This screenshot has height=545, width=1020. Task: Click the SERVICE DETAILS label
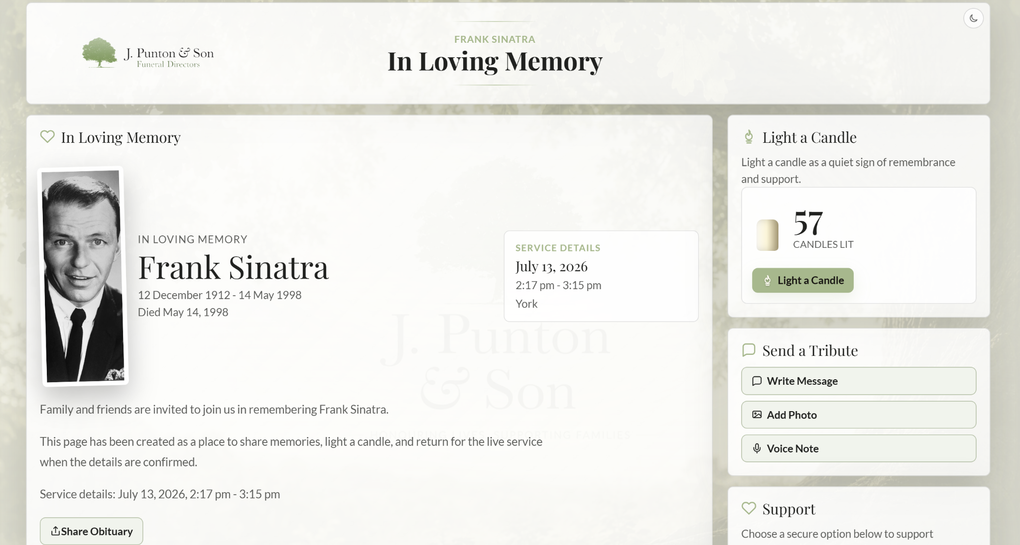point(558,248)
